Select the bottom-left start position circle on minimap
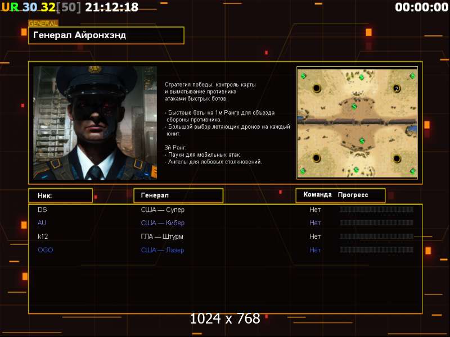The height and width of the screenshot is (337, 450). 317,158
